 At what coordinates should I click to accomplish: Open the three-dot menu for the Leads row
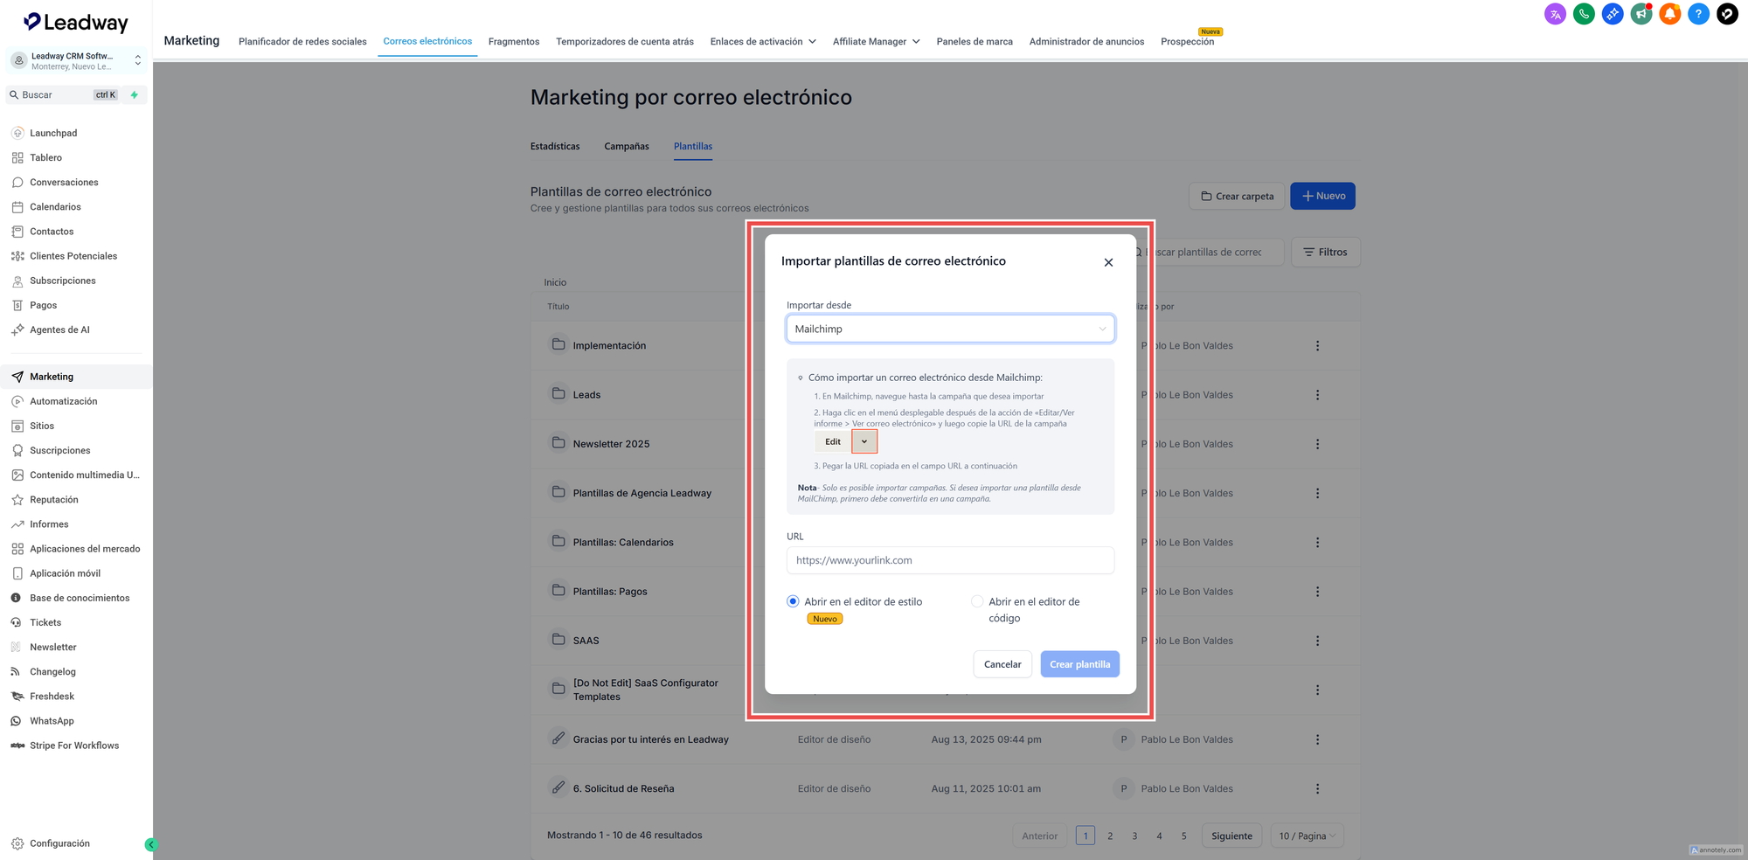(x=1317, y=395)
